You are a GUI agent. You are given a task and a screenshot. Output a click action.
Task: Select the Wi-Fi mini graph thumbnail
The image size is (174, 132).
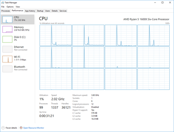click(x=7, y=59)
